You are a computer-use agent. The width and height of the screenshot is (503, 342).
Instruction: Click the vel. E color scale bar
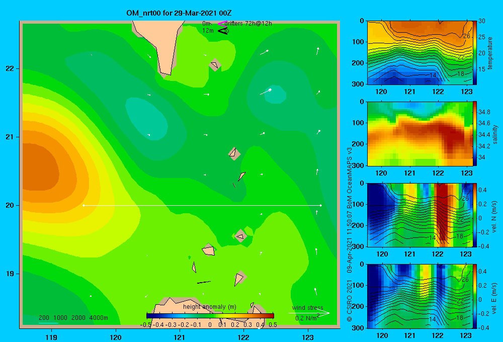coord(475,296)
